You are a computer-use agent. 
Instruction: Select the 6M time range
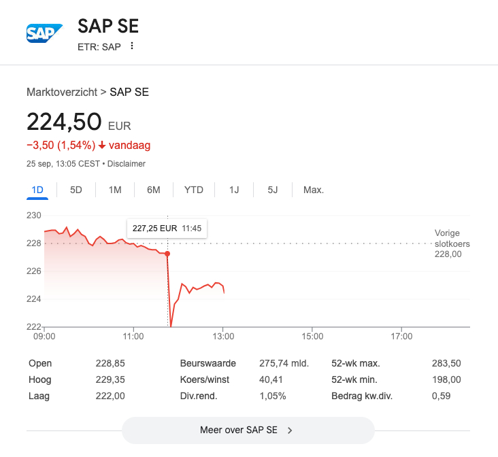pyautogui.click(x=154, y=190)
